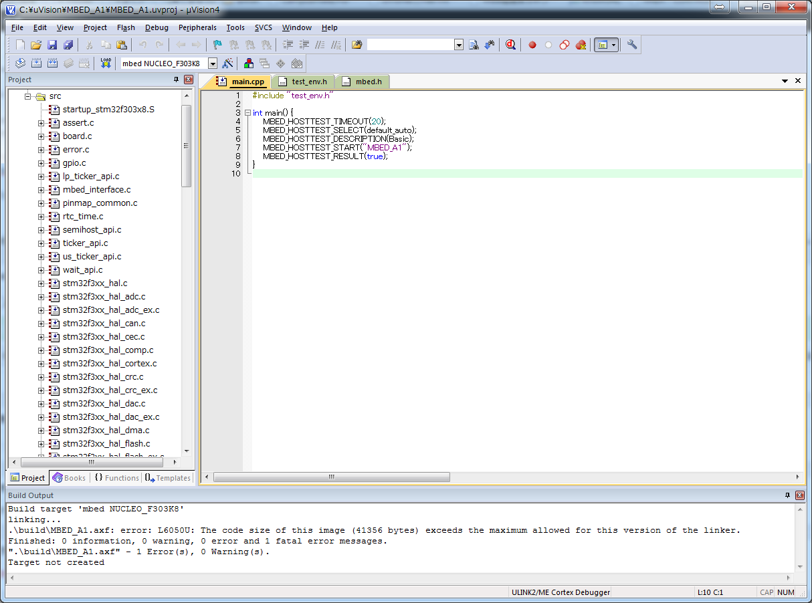Close the Build Output panel
The width and height of the screenshot is (812, 603).
[x=799, y=495]
